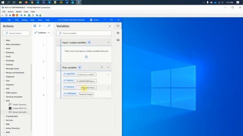The image size is (243, 136).
Task: Open the Help menu in Virtual Machine Connection
Action: click(33, 12)
